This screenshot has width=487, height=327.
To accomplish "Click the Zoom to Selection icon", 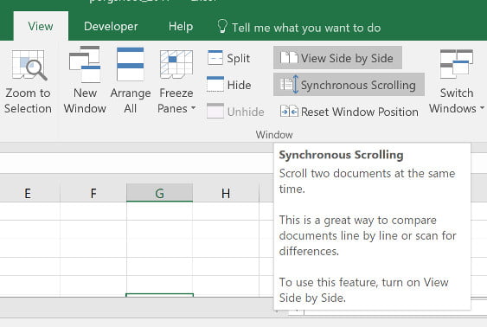I will tap(29, 65).
